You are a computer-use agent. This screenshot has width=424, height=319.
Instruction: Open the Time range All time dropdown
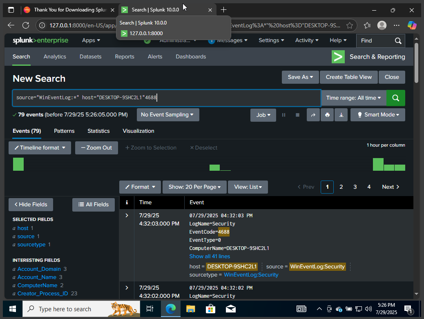click(x=354, y=98)
